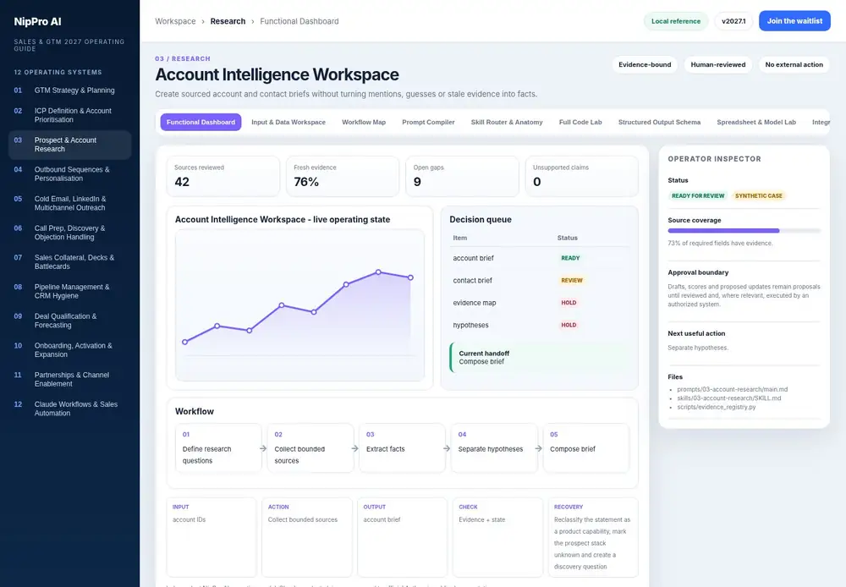Click prompts/03-account-research/main.md file

point(732,389)
